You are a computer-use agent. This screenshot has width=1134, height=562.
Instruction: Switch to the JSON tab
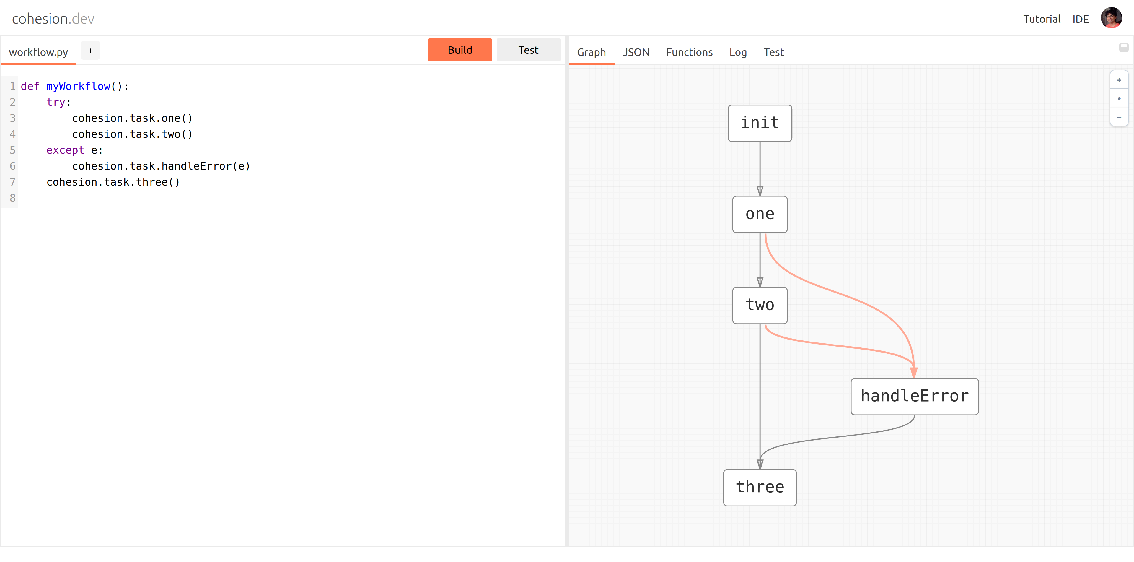point(635,52)
